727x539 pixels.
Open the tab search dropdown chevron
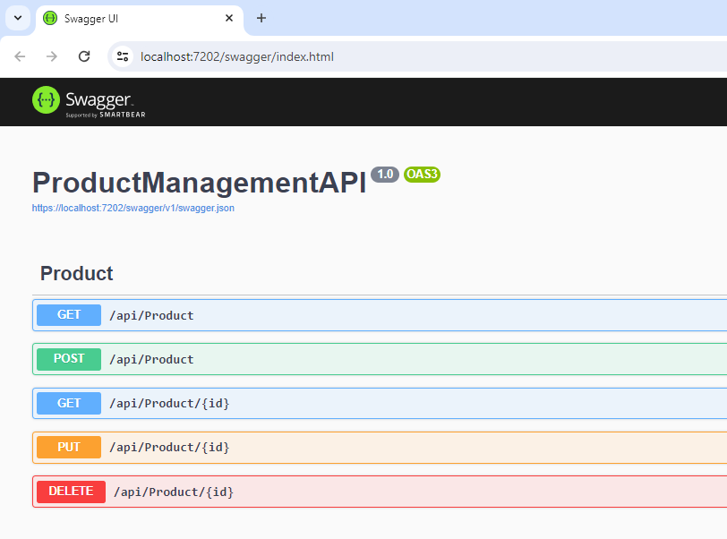point(18,18)
